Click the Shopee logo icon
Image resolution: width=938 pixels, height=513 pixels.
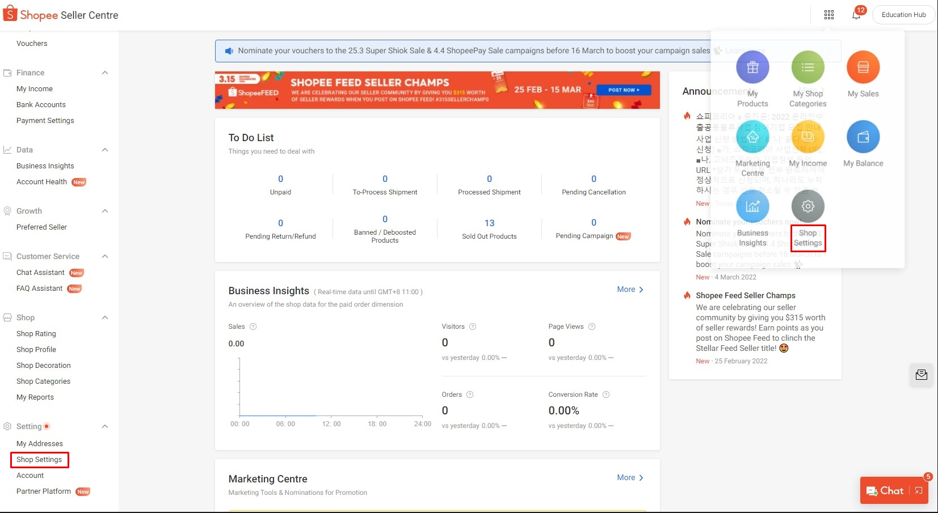(x=10, y=14)
